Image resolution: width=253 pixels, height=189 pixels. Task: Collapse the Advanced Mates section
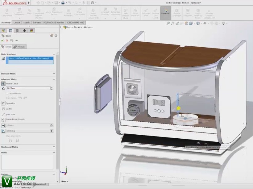[54, 79]
